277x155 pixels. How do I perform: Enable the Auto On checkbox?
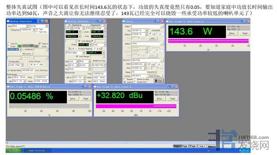(9, 43)
